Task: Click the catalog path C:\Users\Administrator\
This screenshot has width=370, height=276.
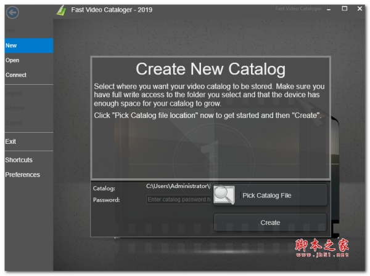Action: tap(178, 186)
